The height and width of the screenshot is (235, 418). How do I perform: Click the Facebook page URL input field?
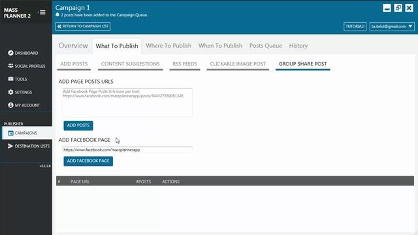(x=127, y=149)
